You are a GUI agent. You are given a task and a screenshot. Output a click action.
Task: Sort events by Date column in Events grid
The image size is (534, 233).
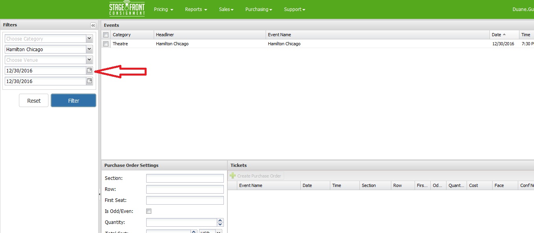click(x=504, y=35)
